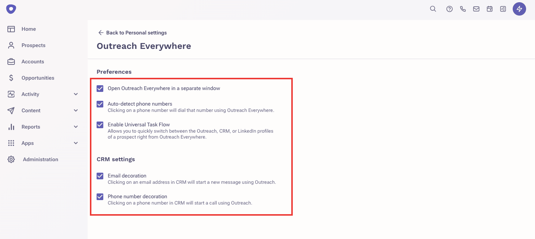Click the 'Auto-detect phone numbers' label
The width and height of the screenshot is (535, 239).
[x=140, y=104]
